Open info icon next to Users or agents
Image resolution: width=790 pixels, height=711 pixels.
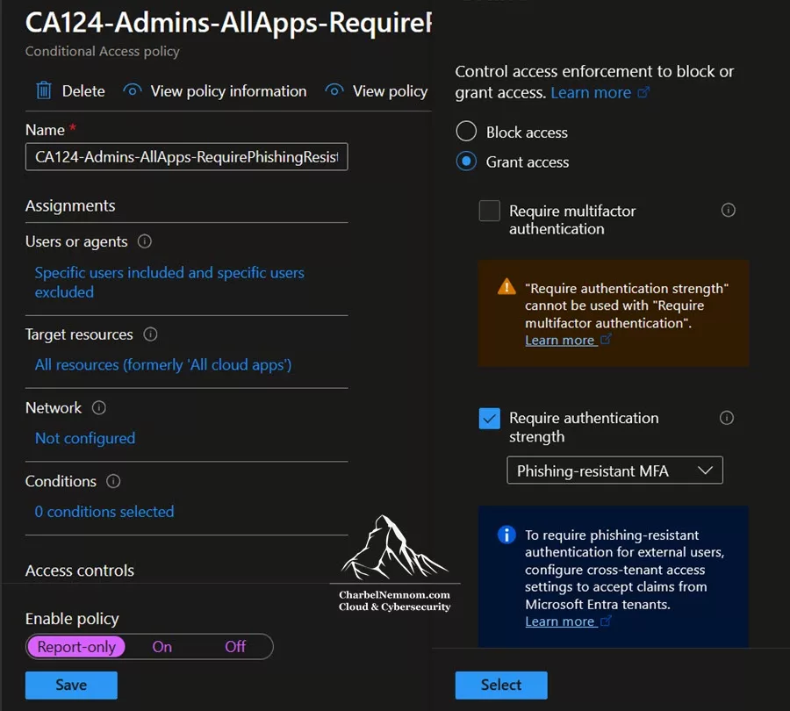145,241
